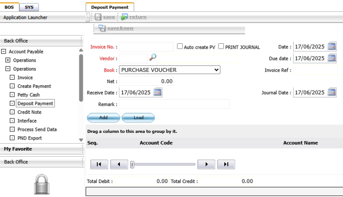Expand the first Operations tree node
This screenshot has height=197, width=343.
8,60
